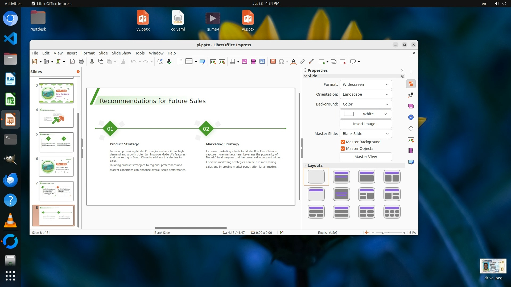Screen dimensions: 511x287
Task: Open the Format dropdown showing Widescreen
Action: (365, 85)
